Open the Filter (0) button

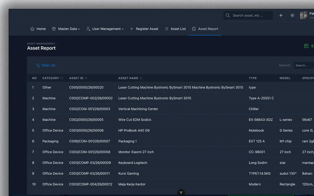pyautogui.click(x=46, y=66)
